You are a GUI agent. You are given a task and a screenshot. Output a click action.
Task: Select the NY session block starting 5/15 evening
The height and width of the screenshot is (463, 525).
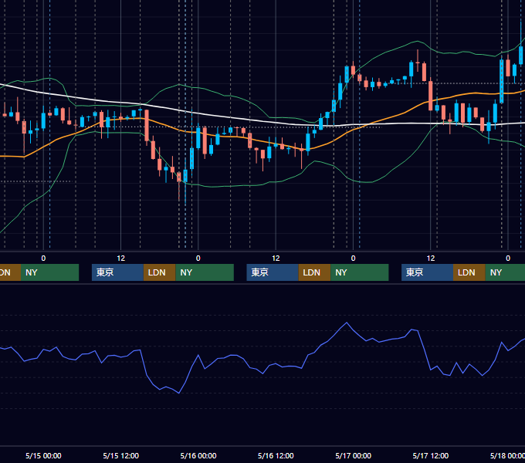tap(205, 272)
